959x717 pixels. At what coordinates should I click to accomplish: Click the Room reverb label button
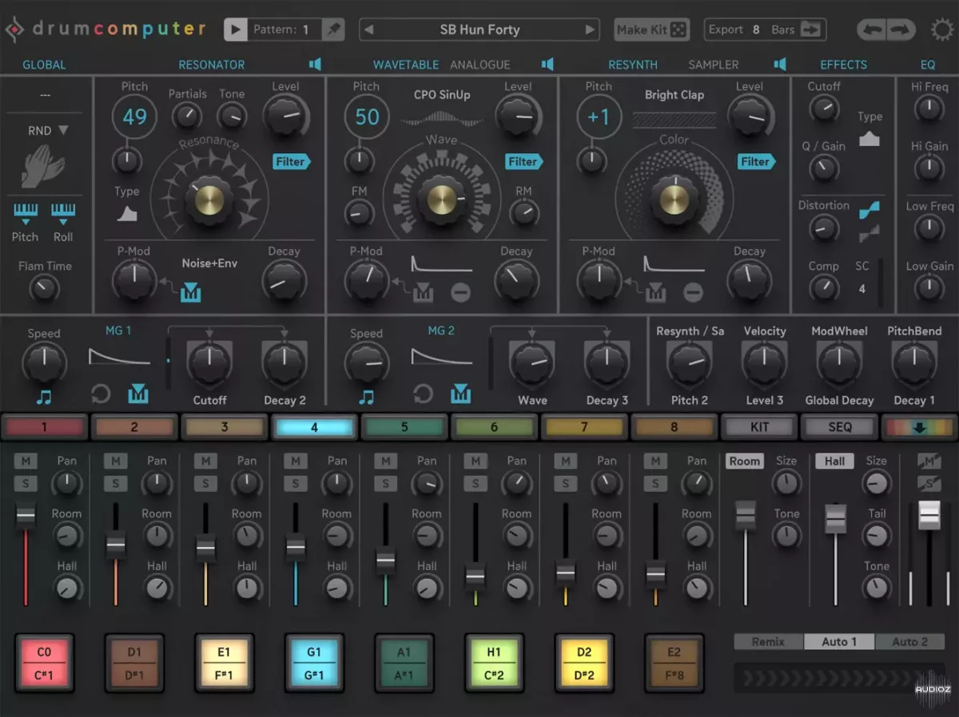[745, 461]
